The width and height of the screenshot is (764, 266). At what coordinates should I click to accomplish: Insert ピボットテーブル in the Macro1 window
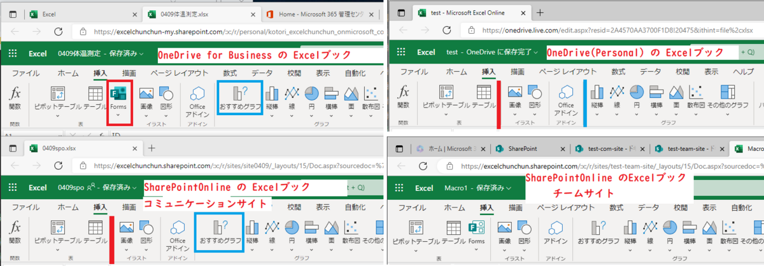pos(416,232)
